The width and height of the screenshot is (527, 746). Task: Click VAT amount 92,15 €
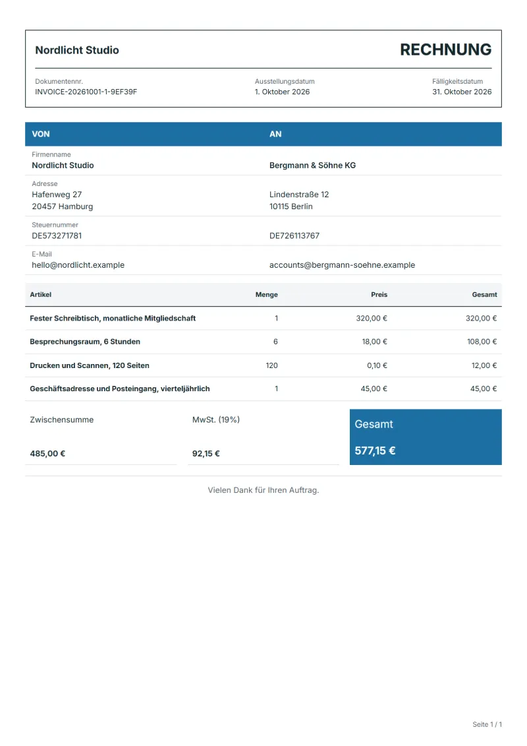pos(206,454)
